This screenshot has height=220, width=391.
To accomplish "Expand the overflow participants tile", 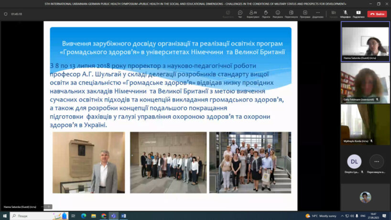I will tap(377, 161).
